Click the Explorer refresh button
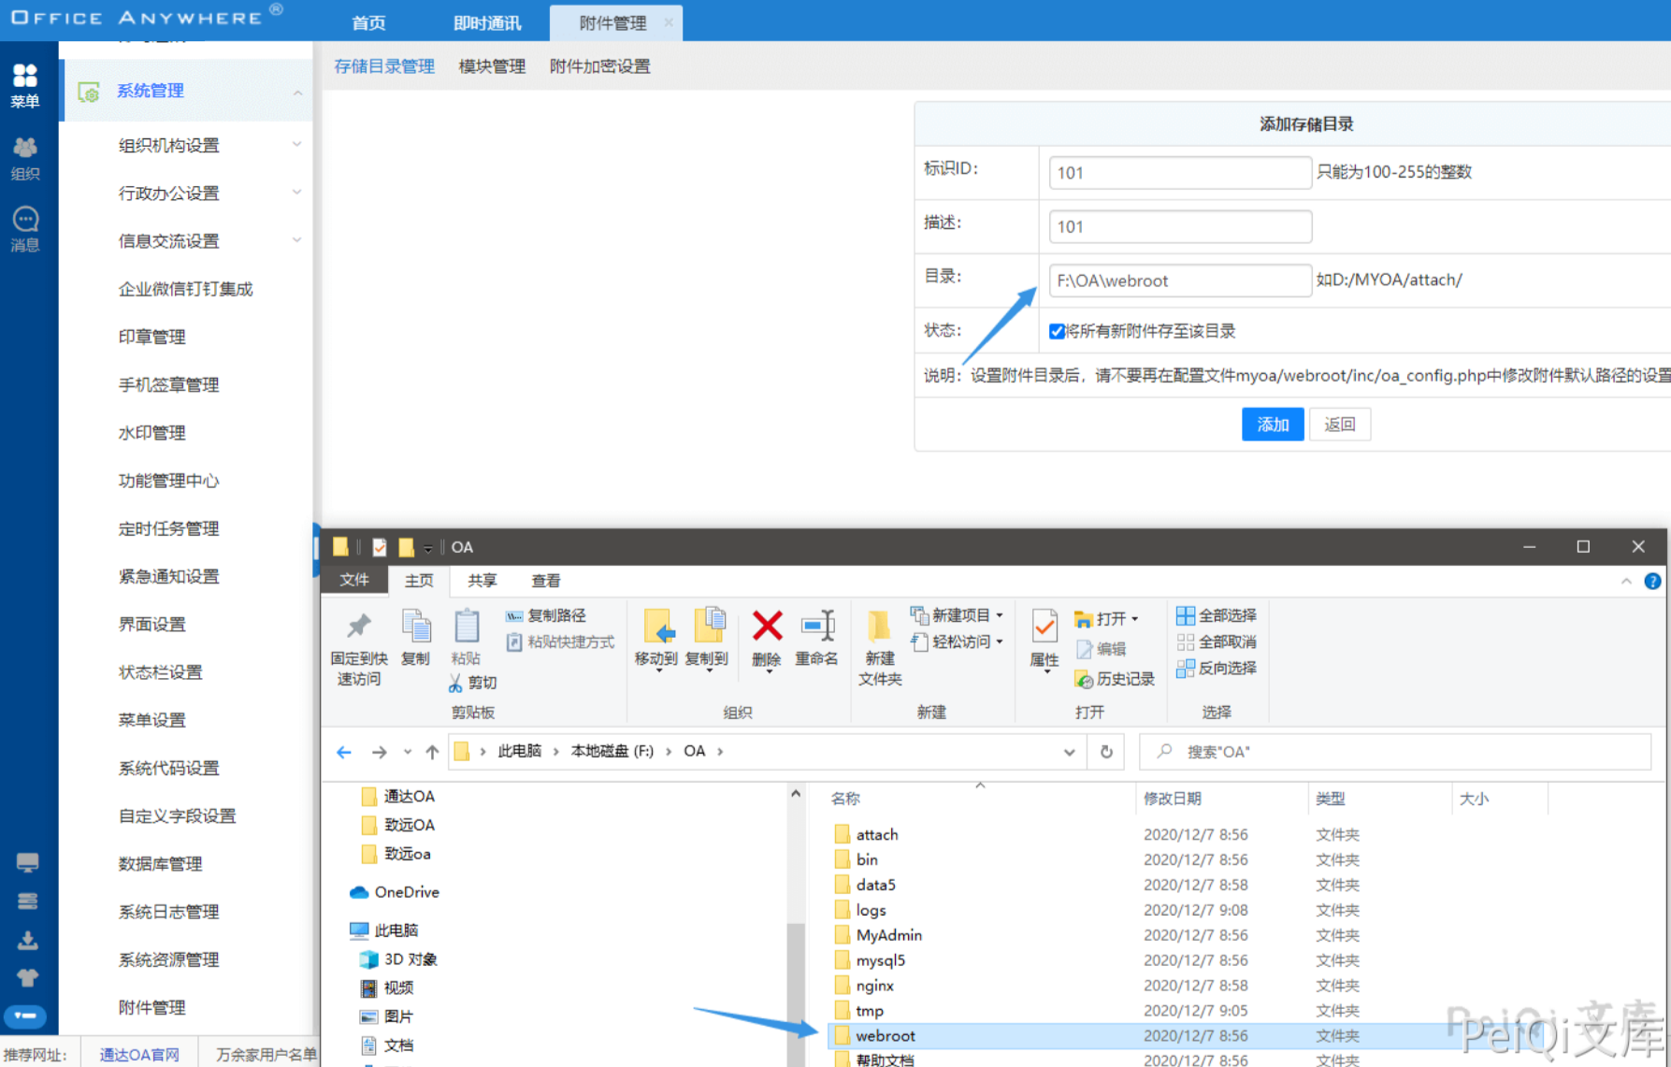 point(1106,752)
